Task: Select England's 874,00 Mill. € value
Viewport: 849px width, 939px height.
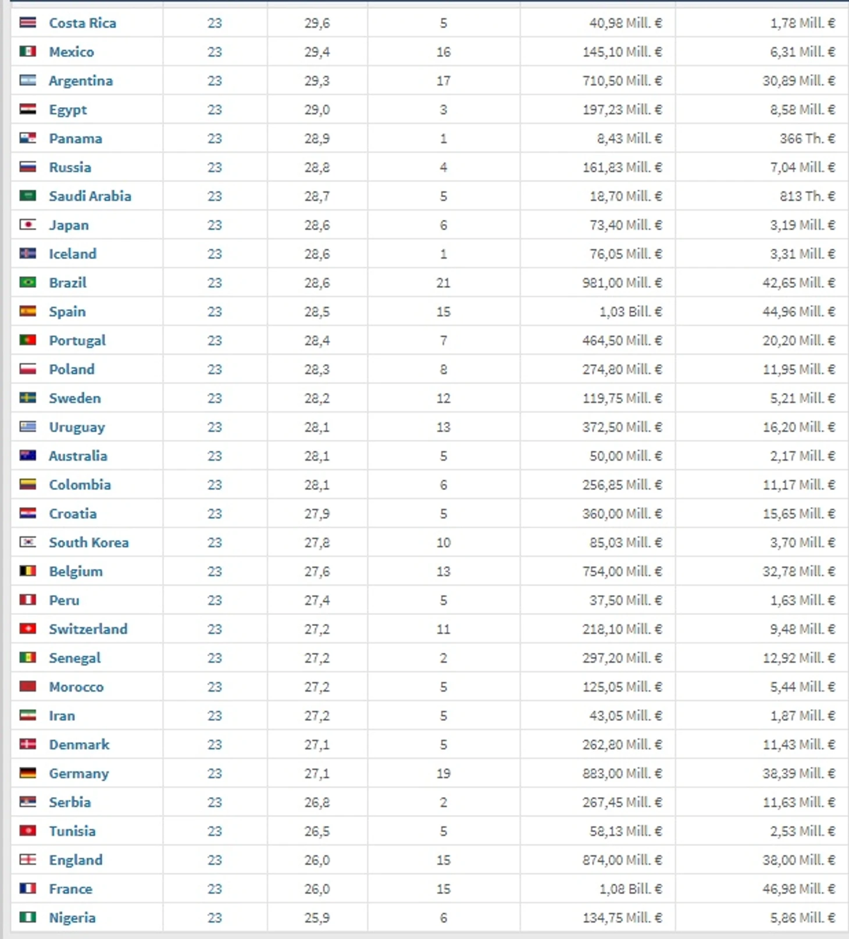Action: click(x=622, y=860)
